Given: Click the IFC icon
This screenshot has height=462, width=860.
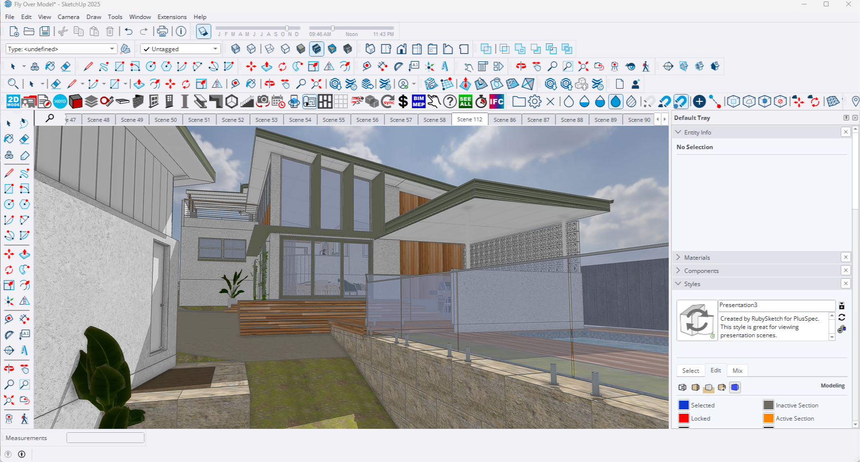Looking at the screenshot, I should tap(497, 101).
